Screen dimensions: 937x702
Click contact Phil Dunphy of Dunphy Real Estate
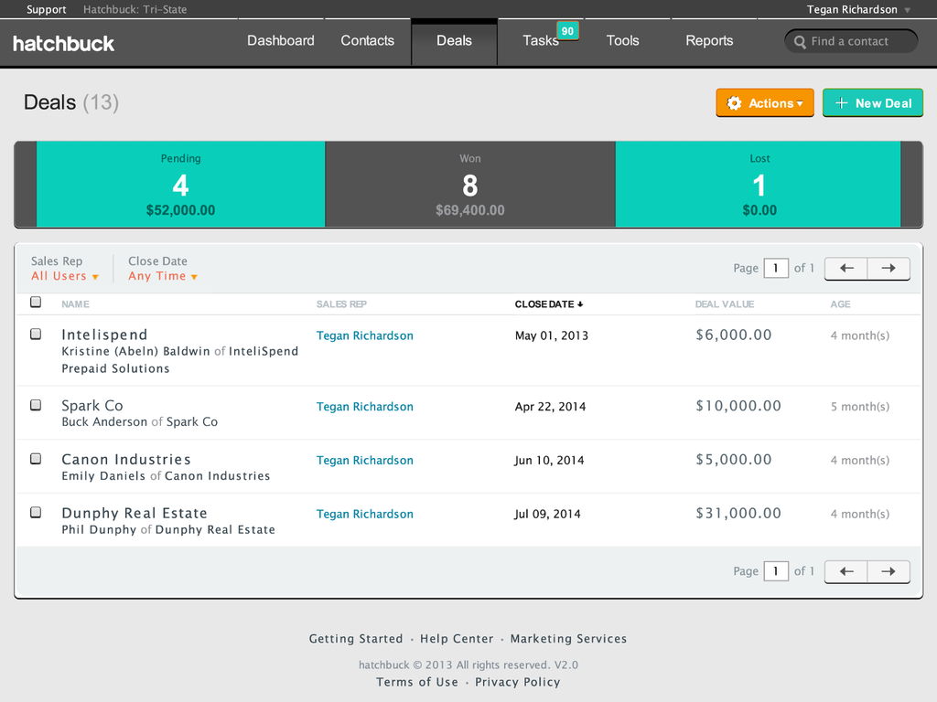pos(168,529)
